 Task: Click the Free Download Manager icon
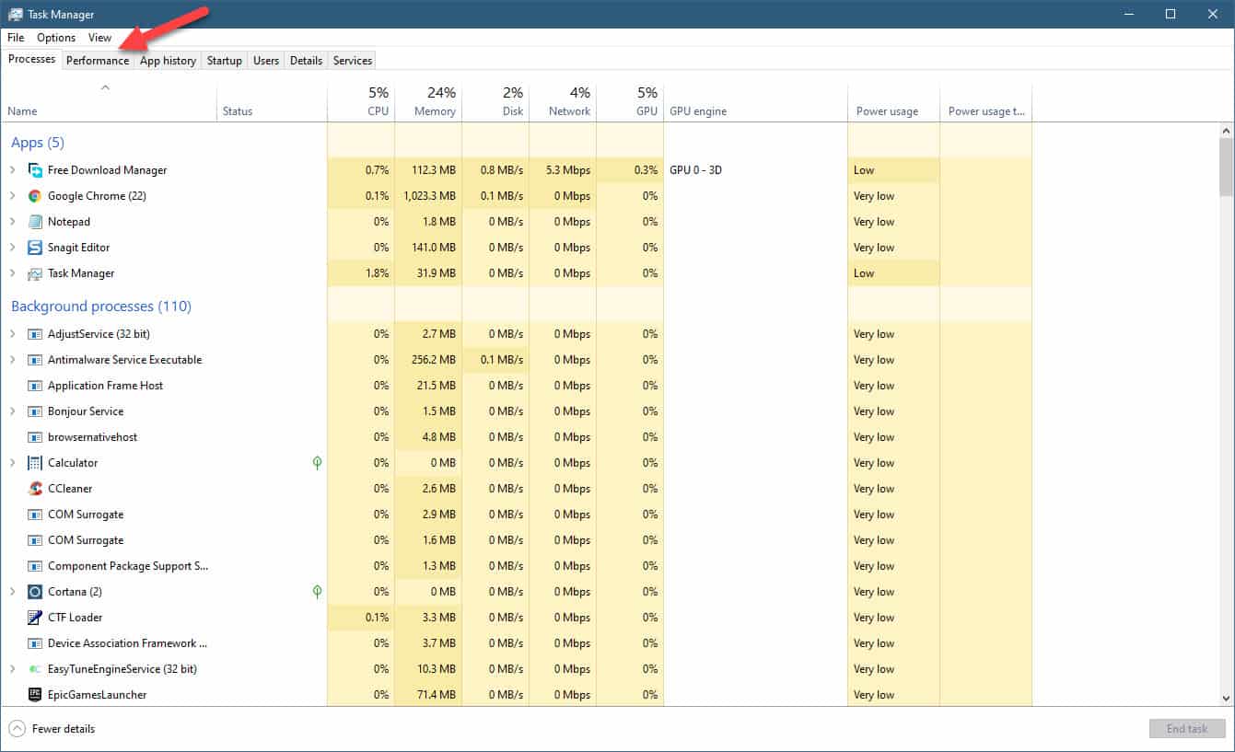[x=35, y=170]
